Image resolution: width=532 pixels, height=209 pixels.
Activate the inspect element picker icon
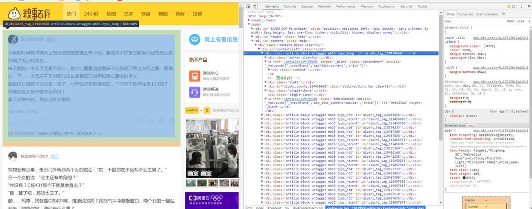[x=248, y=6]
